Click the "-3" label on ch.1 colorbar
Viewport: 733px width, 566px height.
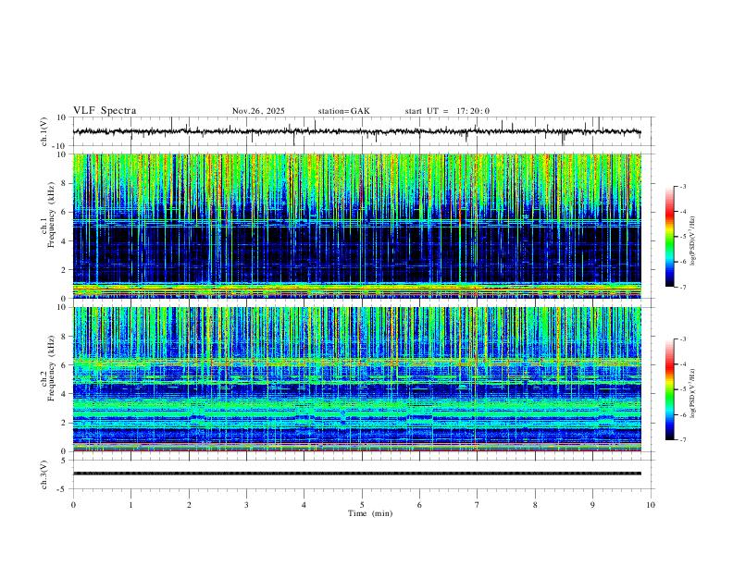coord(683,187)
